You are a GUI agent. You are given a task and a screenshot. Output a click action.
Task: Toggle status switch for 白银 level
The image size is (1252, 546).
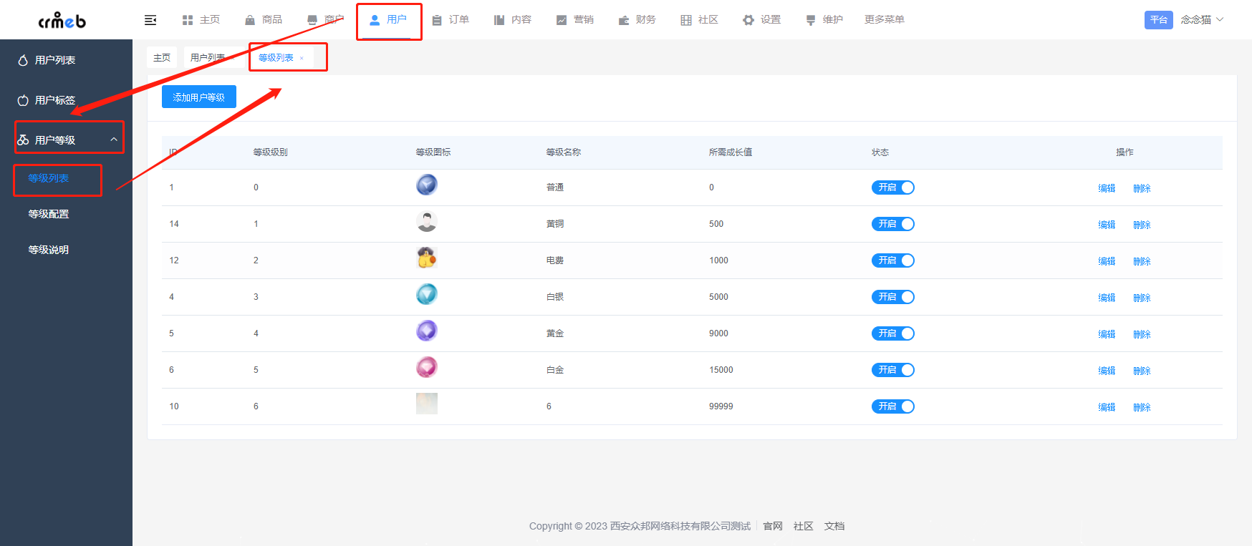(x=893, y=297)
